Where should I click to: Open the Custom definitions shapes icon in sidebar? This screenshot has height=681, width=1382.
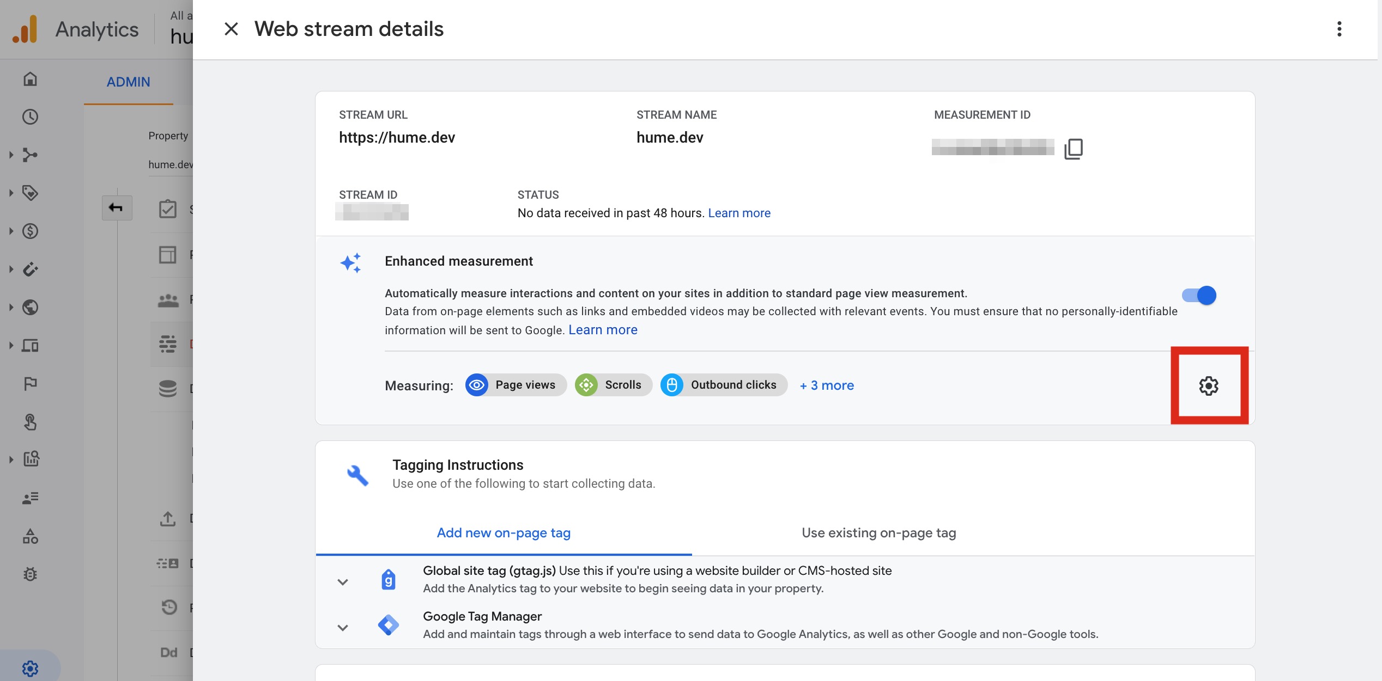pyautogui.click(x=31, y=536)
